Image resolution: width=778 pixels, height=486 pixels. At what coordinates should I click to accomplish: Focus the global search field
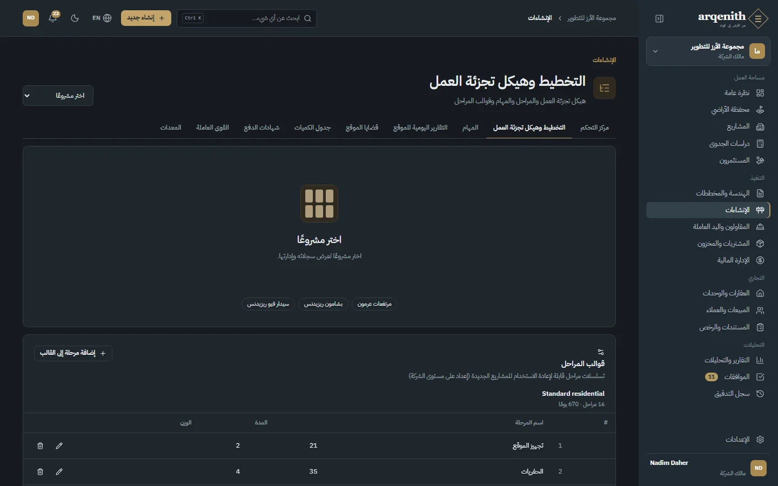[x=247, y=18]
